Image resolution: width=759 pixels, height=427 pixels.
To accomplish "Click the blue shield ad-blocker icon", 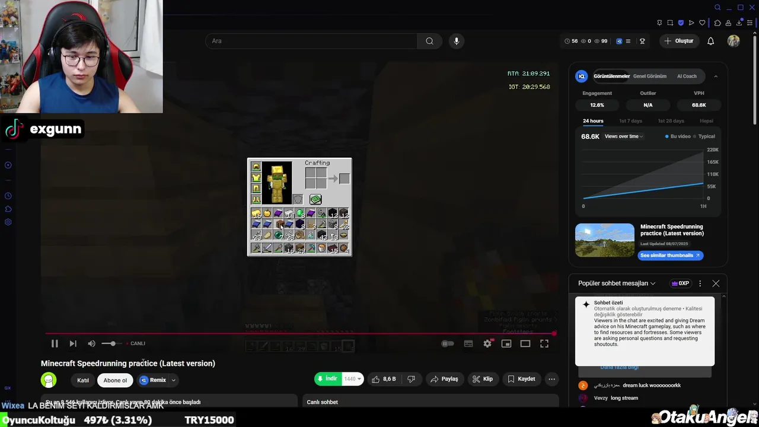I will click(x=681, y=23).
